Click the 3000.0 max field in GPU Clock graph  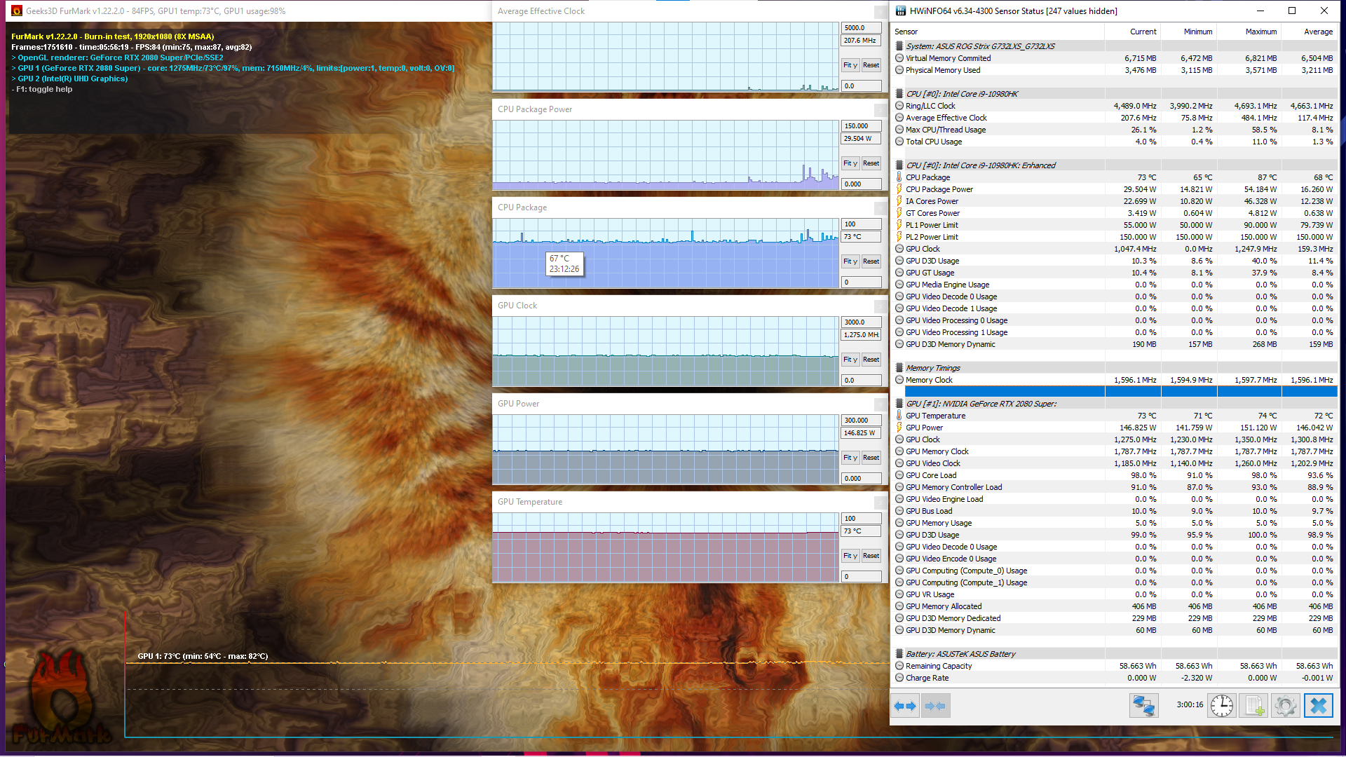point(861,322)
